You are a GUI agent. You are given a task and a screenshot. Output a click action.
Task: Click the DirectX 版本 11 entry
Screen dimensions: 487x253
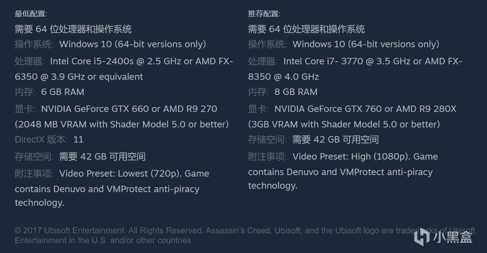[49, 140]
